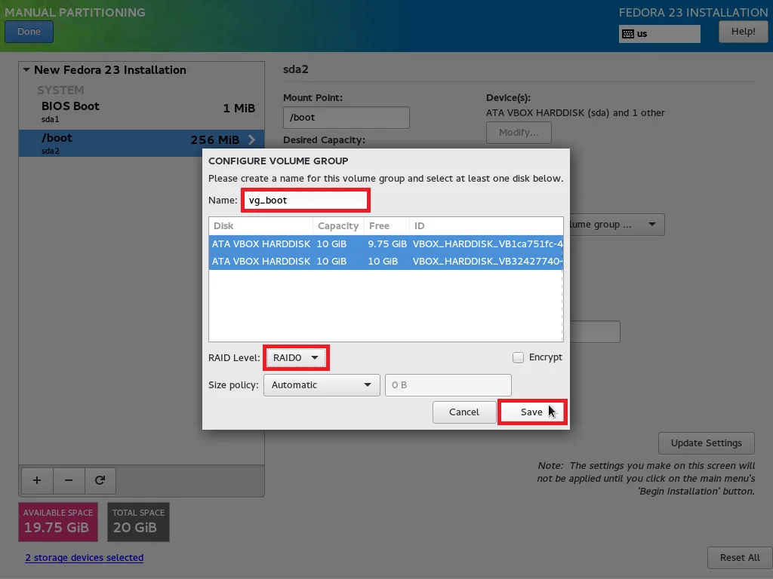
Task: Click the us keyboard layout indicator
Action: (659, 34)
